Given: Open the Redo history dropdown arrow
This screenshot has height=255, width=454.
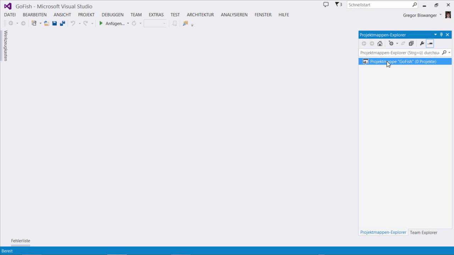Looking at the screenshot, I should [92, 23].
